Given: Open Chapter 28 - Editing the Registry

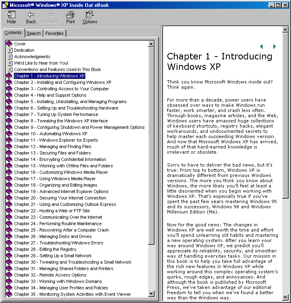Looking at the screenshot, I should pyautogui.click(x=45, y=249).
